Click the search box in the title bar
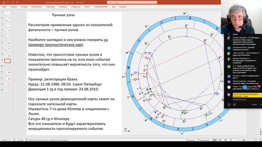Image resolution: width=262 pixels, height=147 pixels. coord(132,2)
